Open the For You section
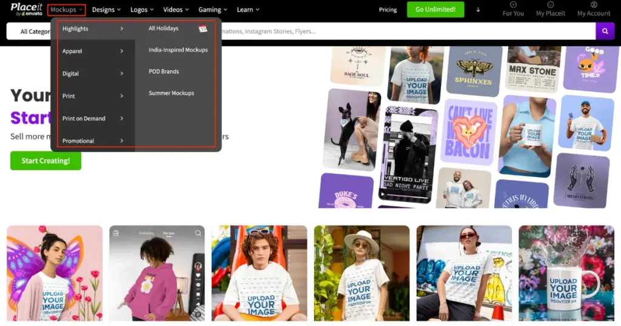This screenshot has width=621, height=326. pos(513,9)
